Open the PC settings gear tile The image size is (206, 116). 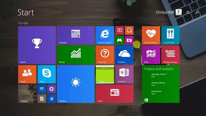click(51, 89)
